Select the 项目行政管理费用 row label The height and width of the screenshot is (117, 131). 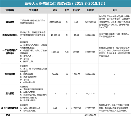point(10,108)
